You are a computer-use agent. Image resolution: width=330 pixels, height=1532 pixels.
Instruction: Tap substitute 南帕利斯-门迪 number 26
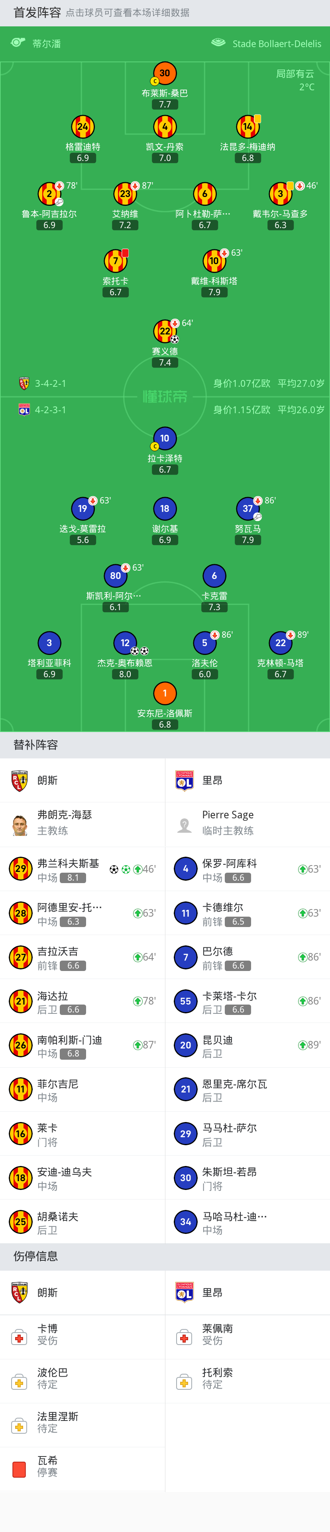(x=82, y=1045)
